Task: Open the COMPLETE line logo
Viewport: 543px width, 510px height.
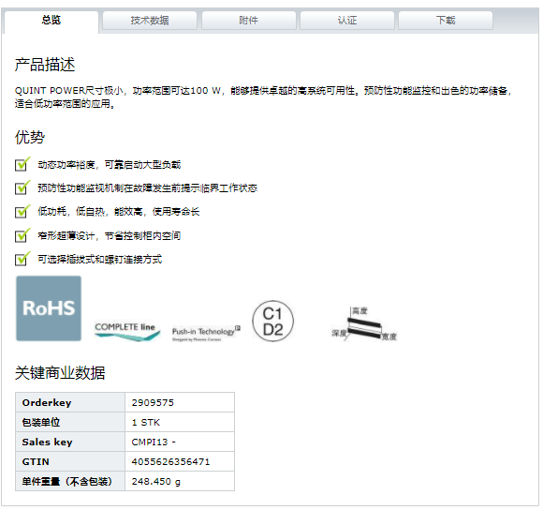Action: [x=127, y=331]
